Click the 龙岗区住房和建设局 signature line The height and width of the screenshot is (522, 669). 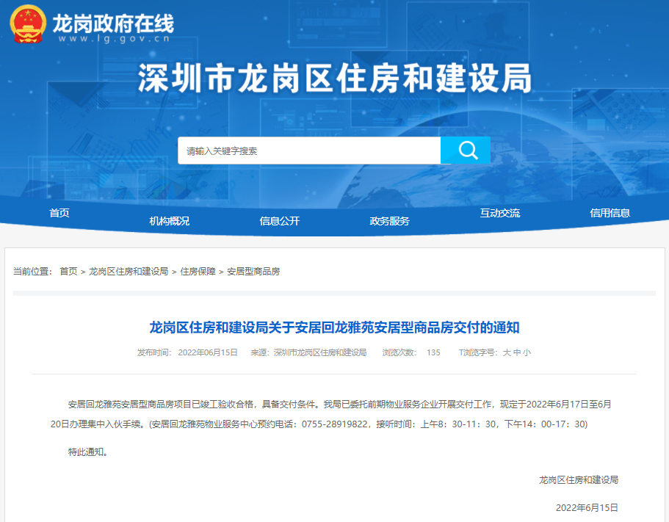(x=579, y=479)
